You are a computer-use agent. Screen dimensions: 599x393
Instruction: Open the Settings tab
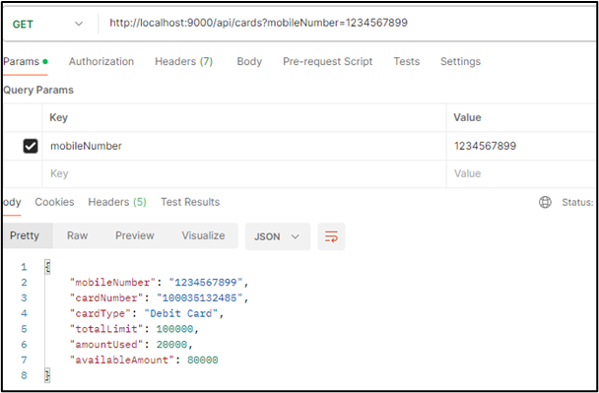pyautogui.click(x=460, y=61)
